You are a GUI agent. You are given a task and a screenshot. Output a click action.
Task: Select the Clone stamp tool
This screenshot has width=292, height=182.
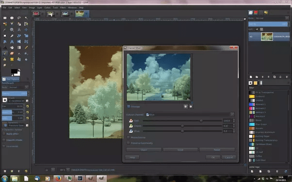[x=5, y=60]
